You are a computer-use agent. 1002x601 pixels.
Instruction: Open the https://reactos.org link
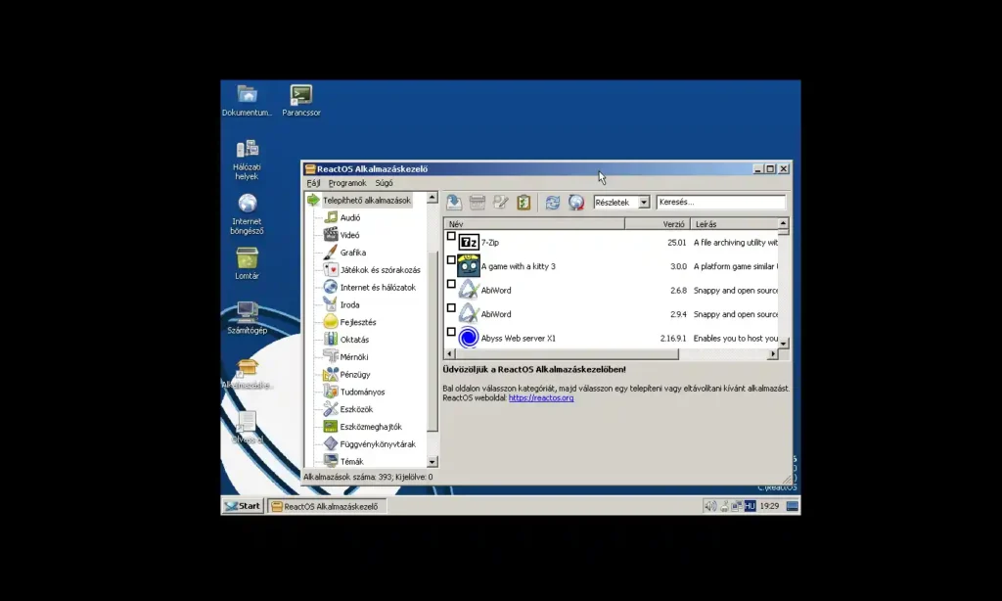coord(541,397)
